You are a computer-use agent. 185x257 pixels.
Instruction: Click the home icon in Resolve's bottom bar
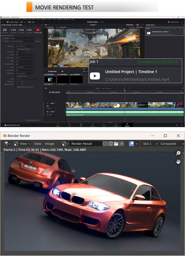click(x=177, y=125)
